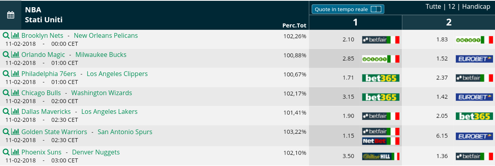Click William Hill logo in Phoenix Suns row
The width and height of the screenshot is (495, 166).
pos(381,156)
